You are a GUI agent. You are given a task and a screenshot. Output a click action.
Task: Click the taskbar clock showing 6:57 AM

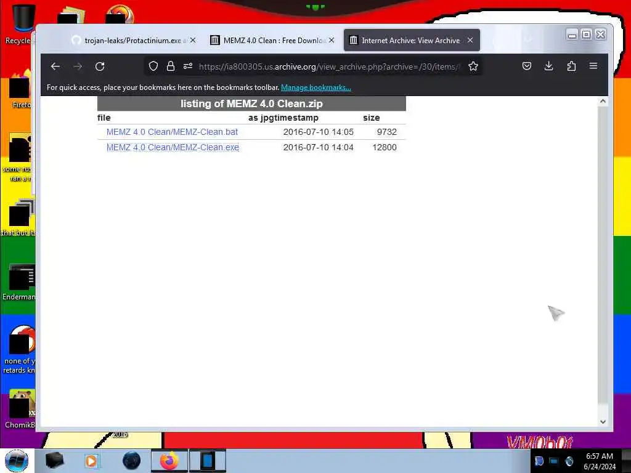point(600,461)
